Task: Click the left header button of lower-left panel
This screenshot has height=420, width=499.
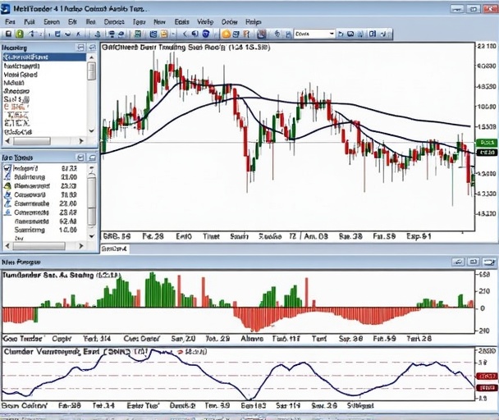Action: tap(80, 157)
